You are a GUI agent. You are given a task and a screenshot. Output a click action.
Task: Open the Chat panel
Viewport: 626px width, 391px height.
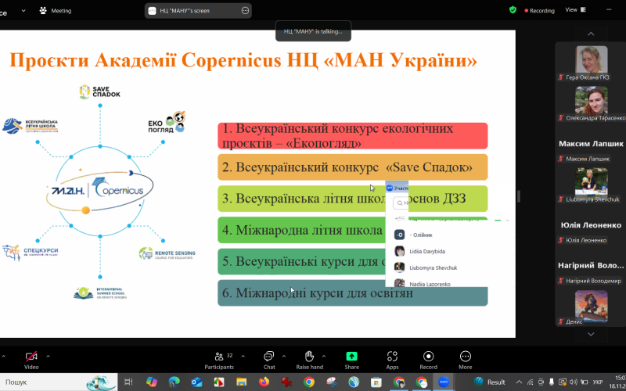[x=269, y=360]
